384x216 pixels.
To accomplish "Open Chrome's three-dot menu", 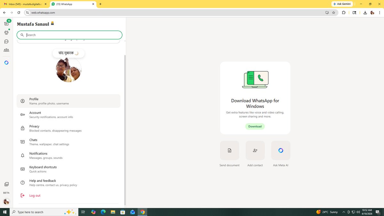I will coord(380,12).
